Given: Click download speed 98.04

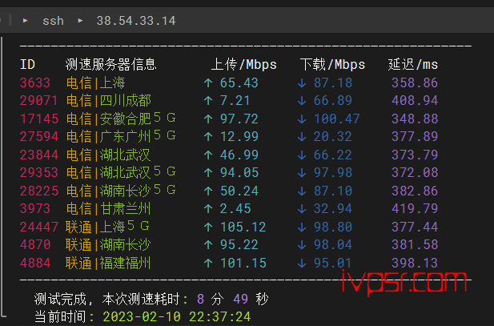Looking at the screenshot, I should 333,244.
